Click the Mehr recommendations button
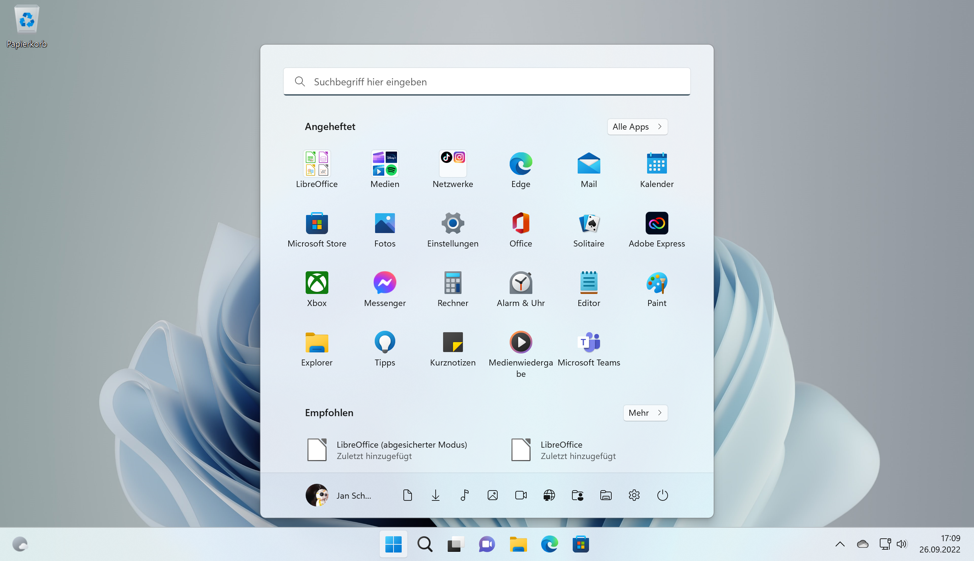Screen dimensions: 974x561 [x=645, y=413]
